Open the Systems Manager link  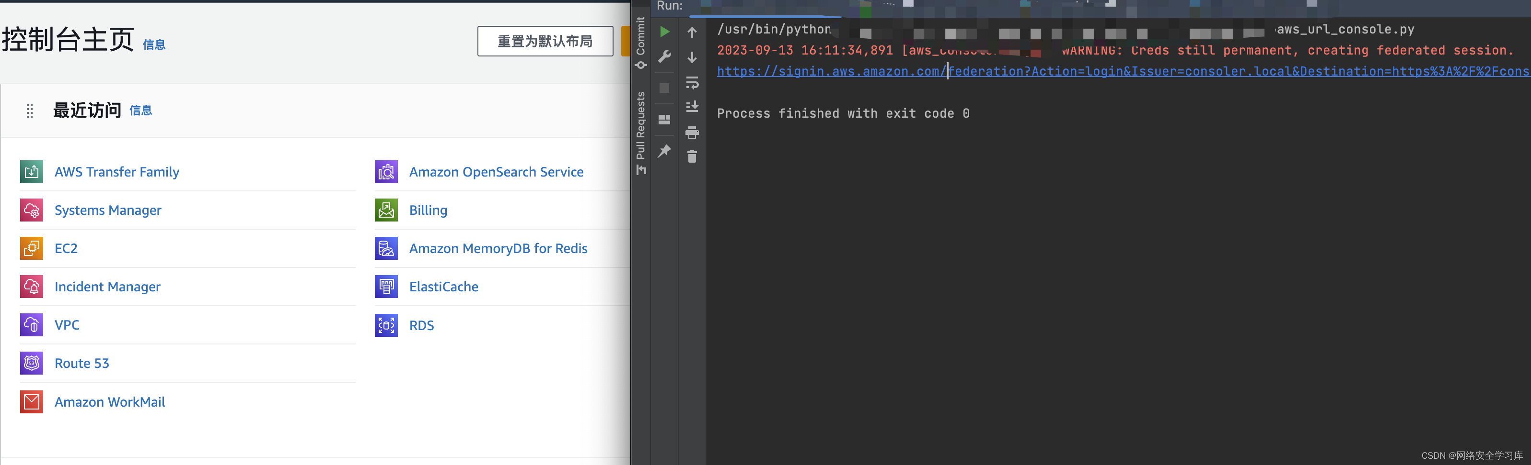click(x=107, y=210)
